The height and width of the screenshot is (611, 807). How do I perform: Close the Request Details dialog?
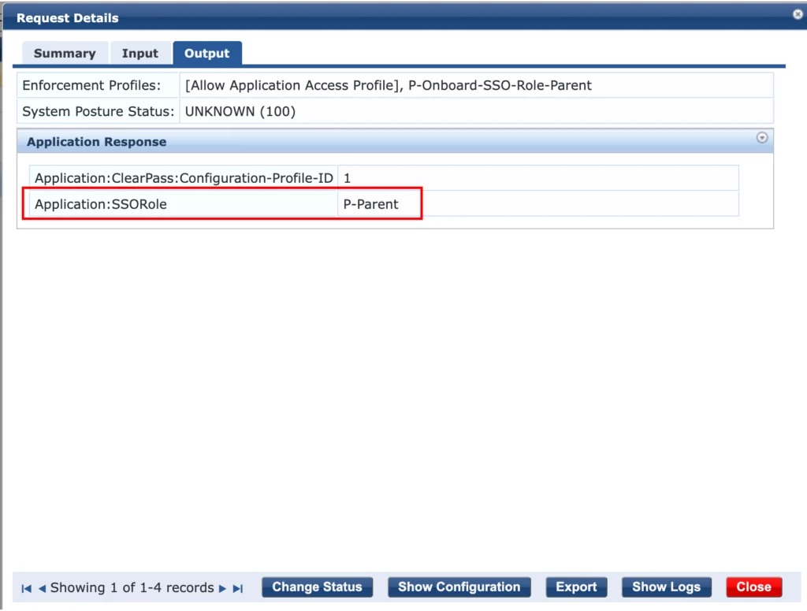pyautogui.click(x=753, y=587)
